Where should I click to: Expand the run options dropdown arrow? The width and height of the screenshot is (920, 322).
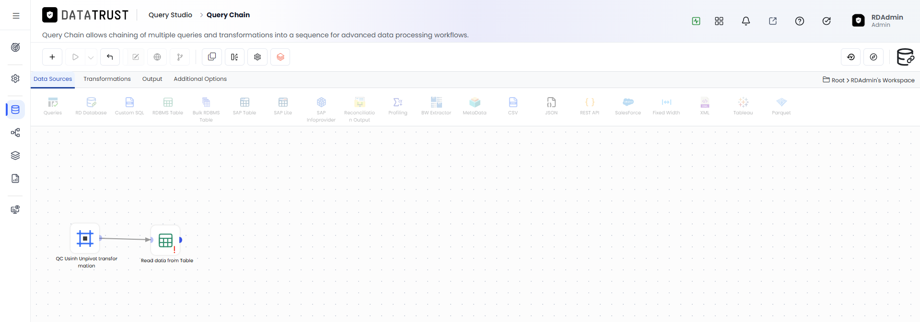click(x=91, y=57)
